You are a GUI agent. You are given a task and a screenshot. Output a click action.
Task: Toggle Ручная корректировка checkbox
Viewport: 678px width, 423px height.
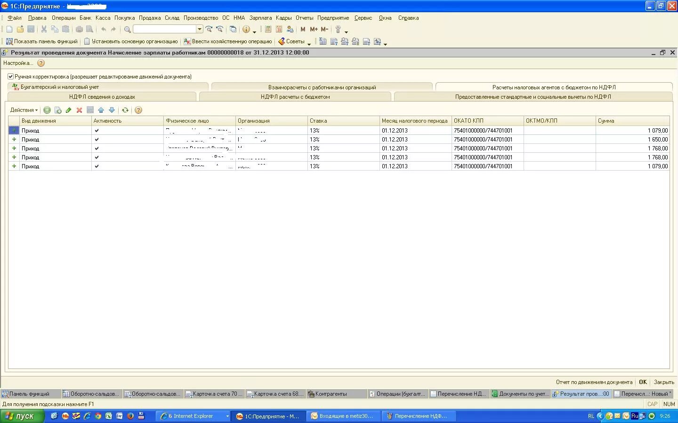(10, 76)
